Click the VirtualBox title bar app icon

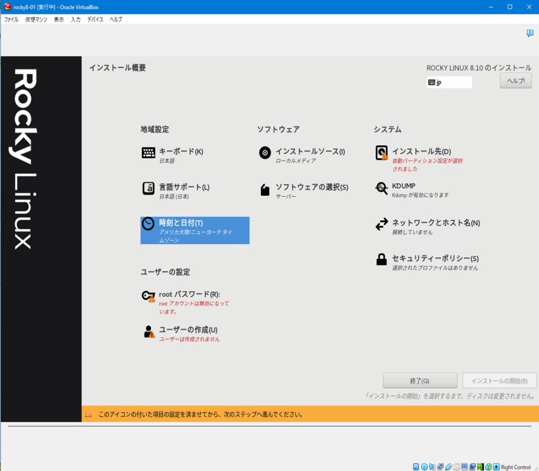point(7,7)
